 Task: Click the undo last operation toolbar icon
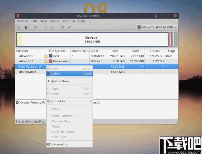(62, 27)
